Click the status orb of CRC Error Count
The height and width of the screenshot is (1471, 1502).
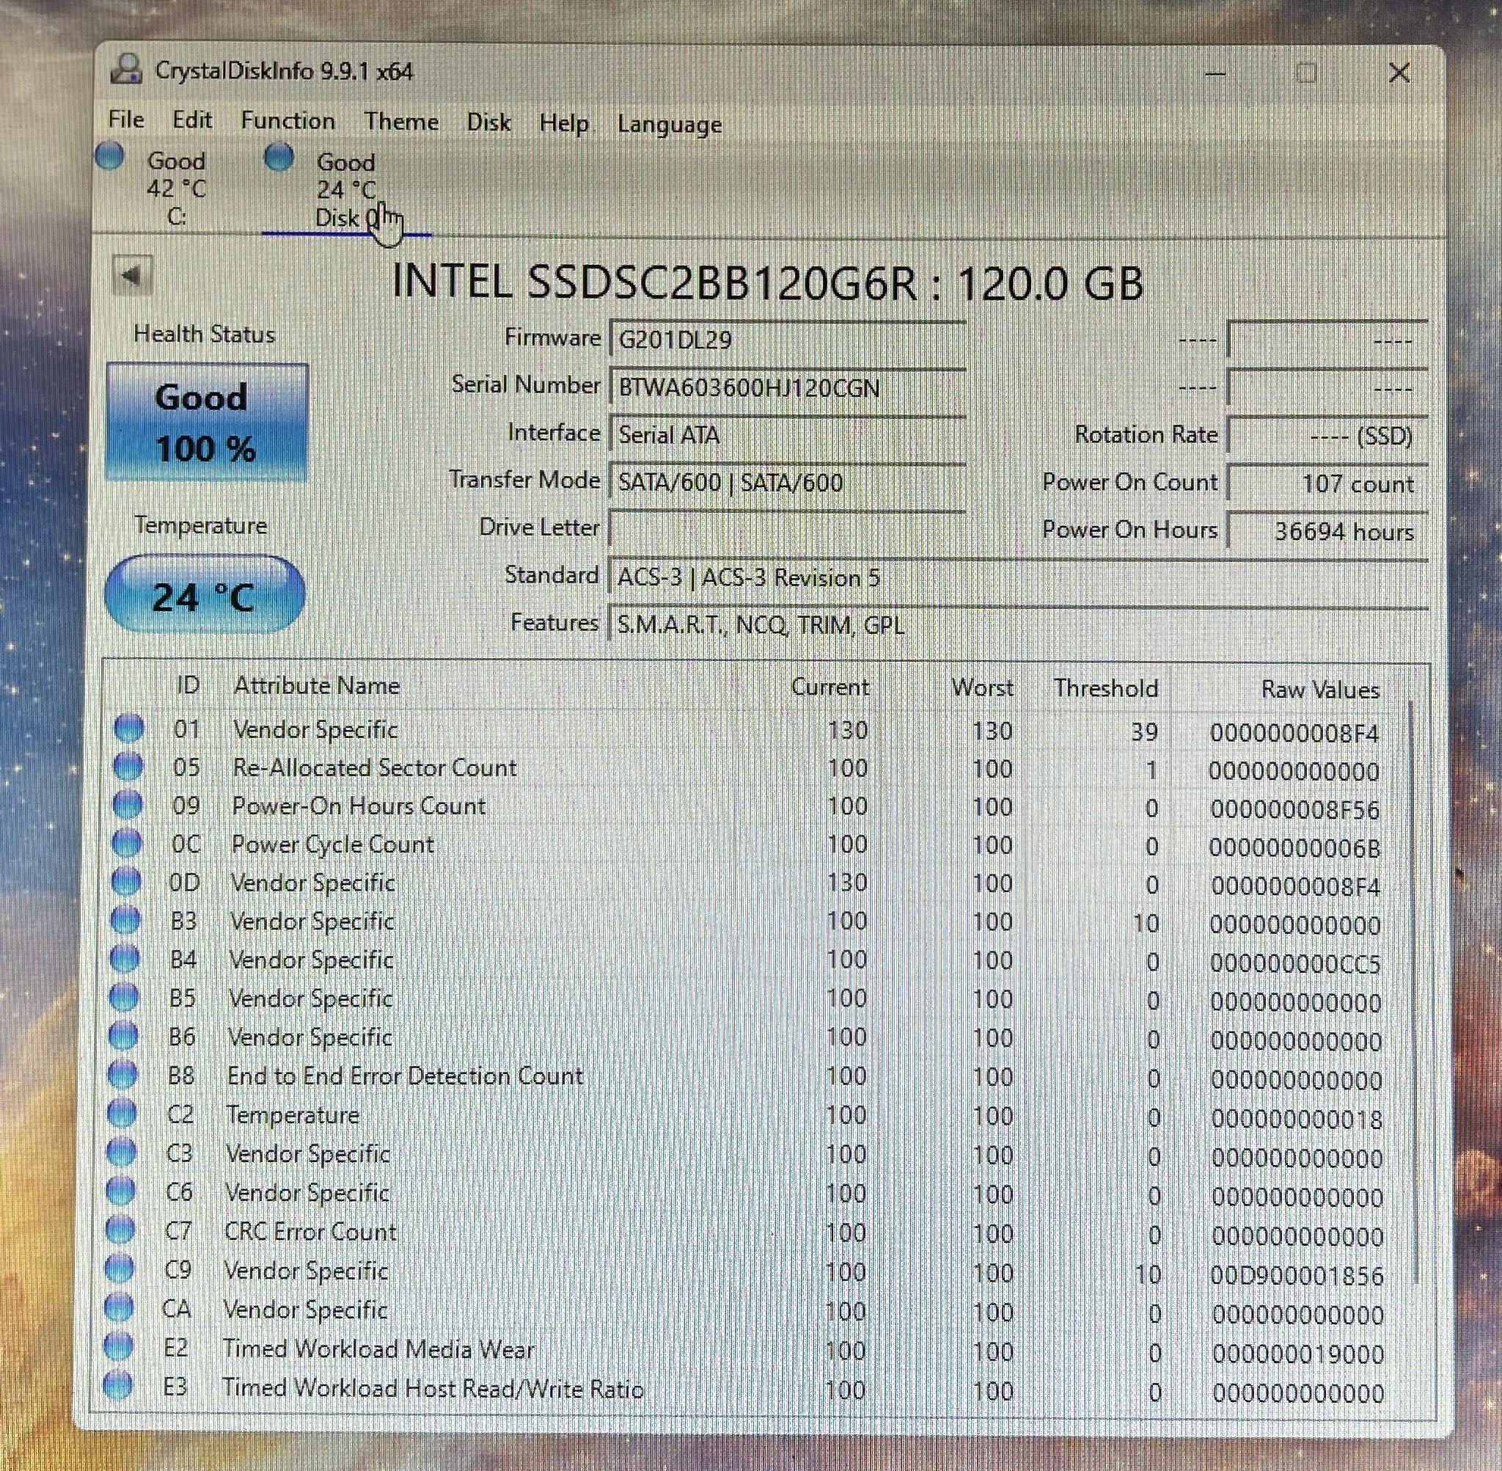point(119,1229)
